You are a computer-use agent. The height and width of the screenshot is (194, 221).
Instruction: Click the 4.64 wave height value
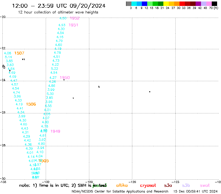click(x=11, y=69)
